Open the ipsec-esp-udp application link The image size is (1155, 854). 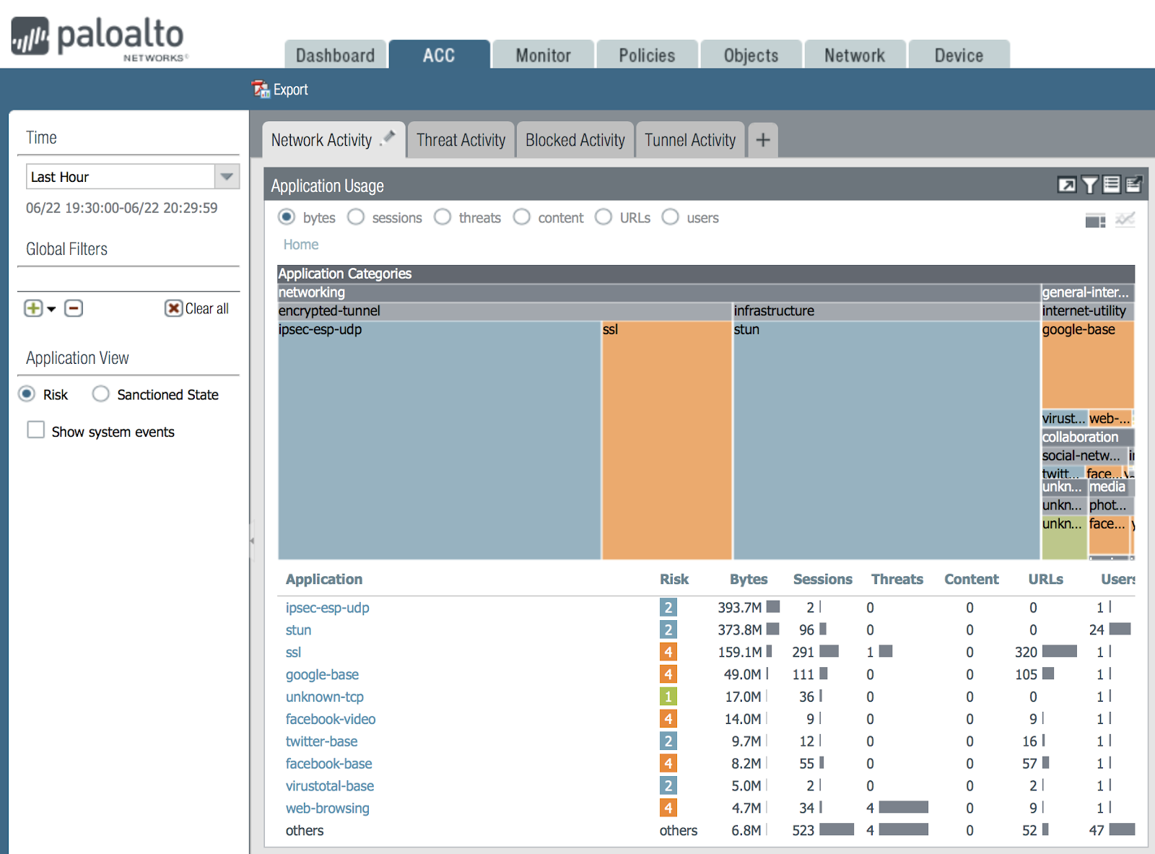point(327,607)
